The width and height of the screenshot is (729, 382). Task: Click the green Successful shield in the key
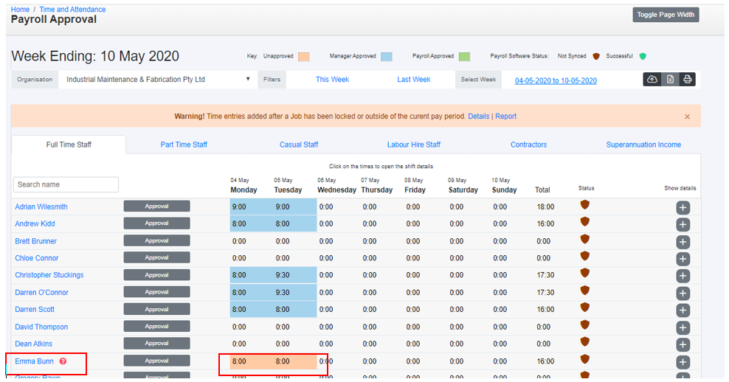point(643,56)
